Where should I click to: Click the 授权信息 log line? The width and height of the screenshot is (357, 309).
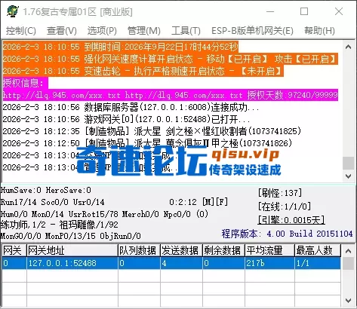(25, 83)
